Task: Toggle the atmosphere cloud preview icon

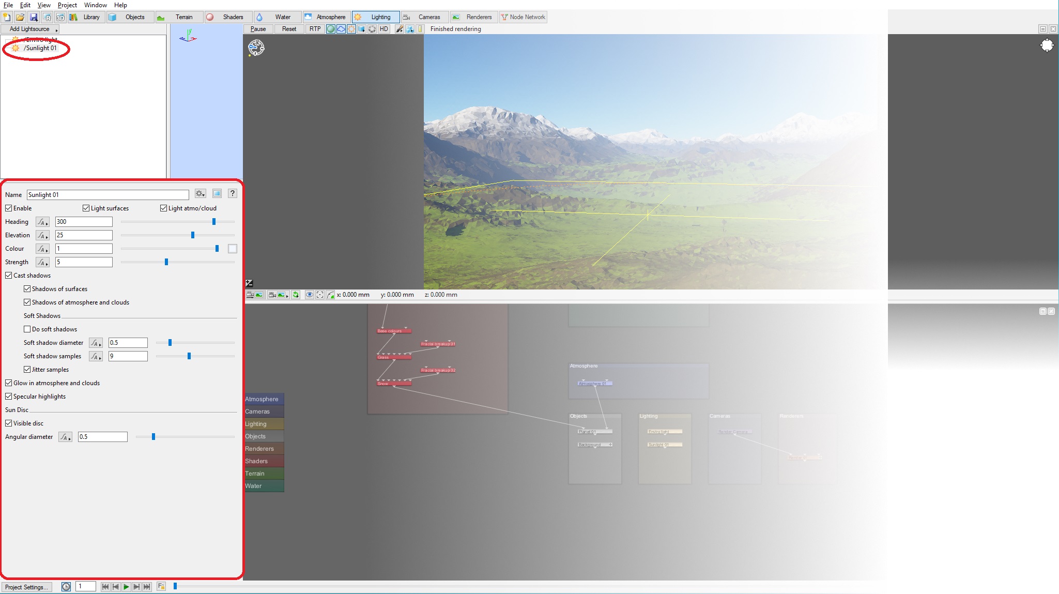Action: pos(341,29)
